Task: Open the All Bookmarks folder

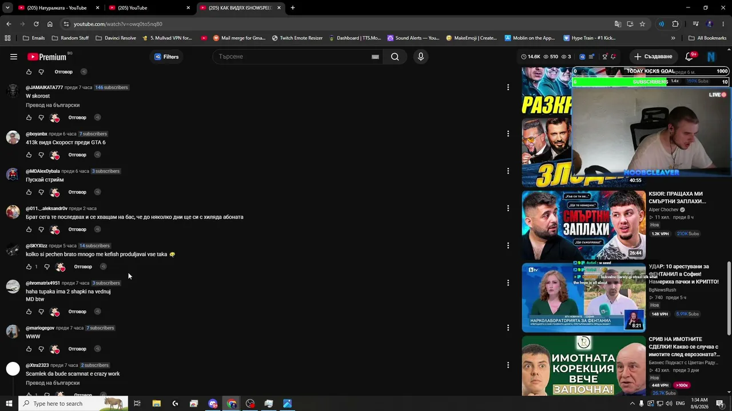Action: 707,38
